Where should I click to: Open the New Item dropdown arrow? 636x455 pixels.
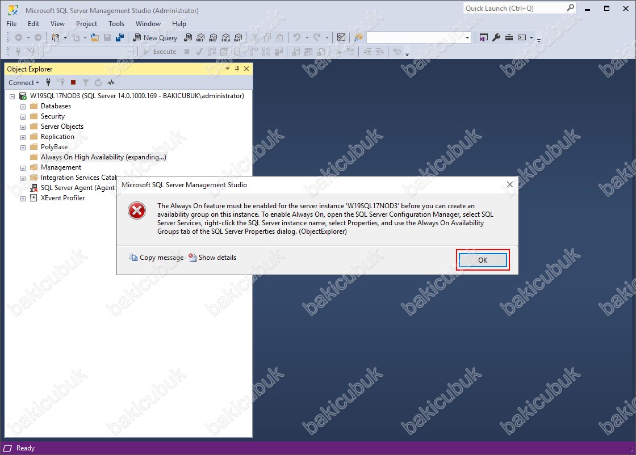point(65,37)
